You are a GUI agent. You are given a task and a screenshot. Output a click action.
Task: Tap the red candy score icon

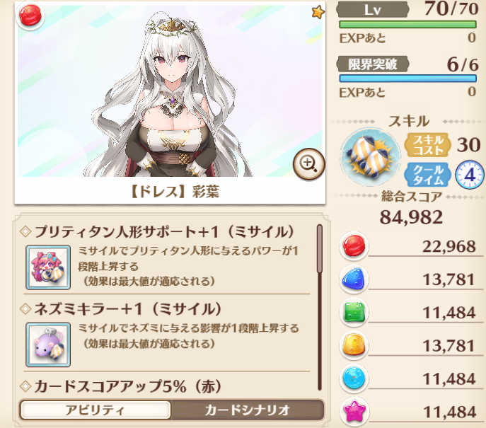[354, 245]
